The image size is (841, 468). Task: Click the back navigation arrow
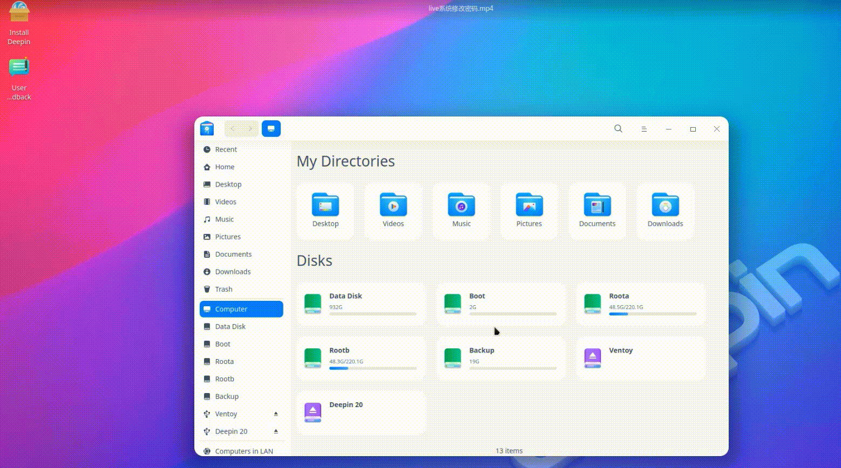233,129
